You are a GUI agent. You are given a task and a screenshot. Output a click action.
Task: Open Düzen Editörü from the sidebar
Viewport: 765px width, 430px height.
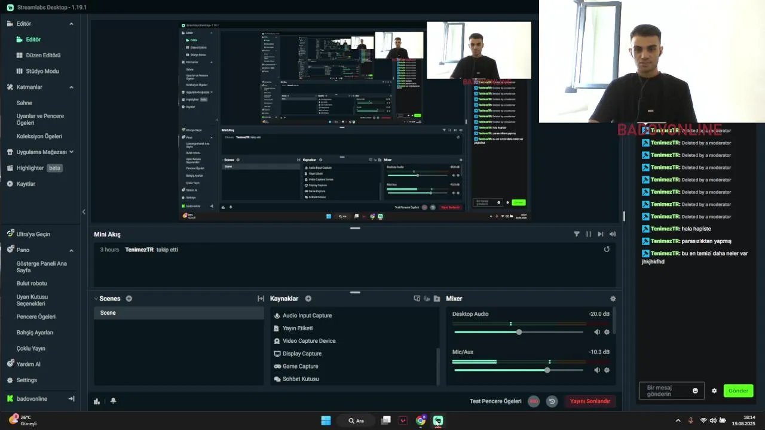point(43,55)
